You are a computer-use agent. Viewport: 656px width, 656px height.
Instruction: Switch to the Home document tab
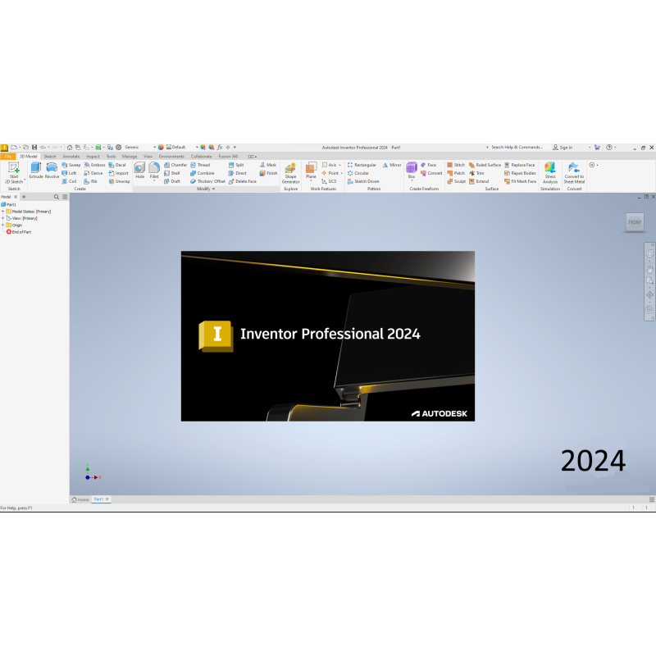pyautogui.click(x=80, y=499)
